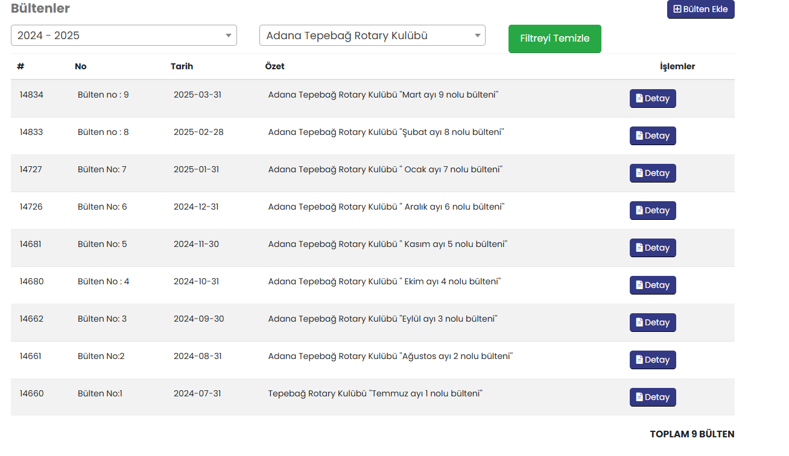Screen dimensions: 789x456
Task: Select ID cell 14726
Action: click(x=31, y=207)
